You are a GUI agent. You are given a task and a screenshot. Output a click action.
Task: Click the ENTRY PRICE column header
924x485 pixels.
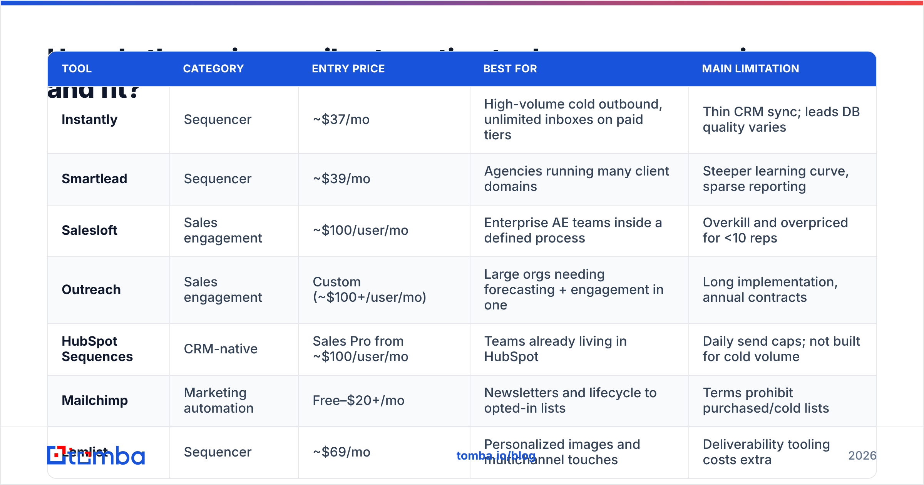pyautogui.click(x=348, y=69)
